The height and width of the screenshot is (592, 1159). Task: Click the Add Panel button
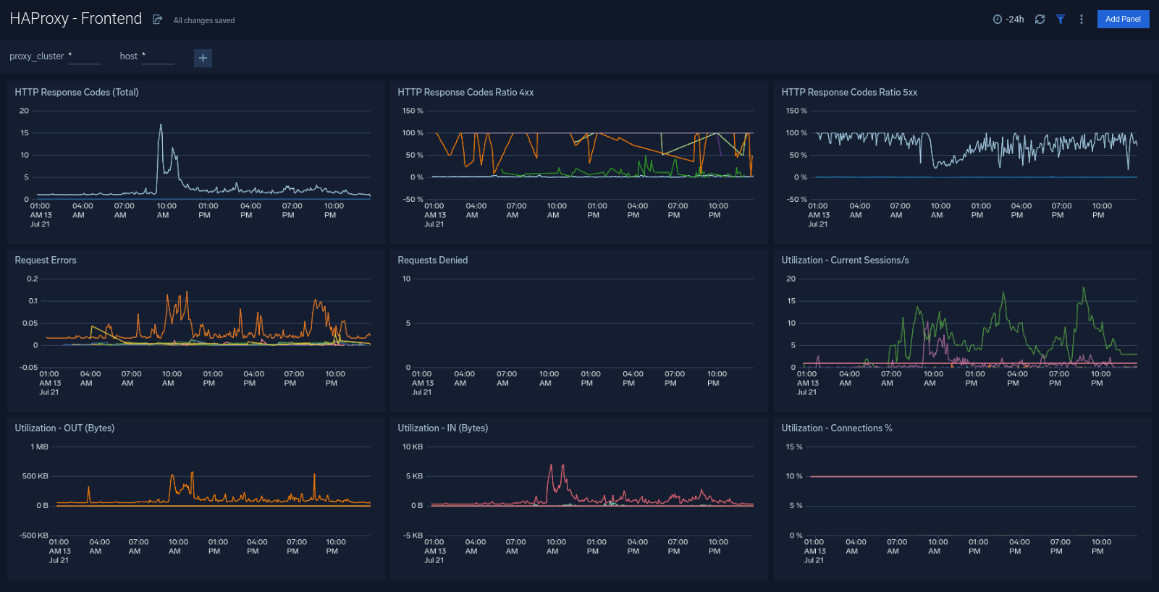(1123, 20)
